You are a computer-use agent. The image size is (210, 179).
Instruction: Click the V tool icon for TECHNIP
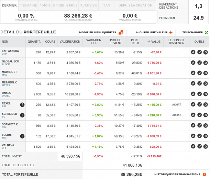pos(199,136)
